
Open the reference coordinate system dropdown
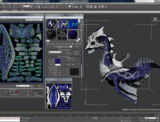(26, 6)
